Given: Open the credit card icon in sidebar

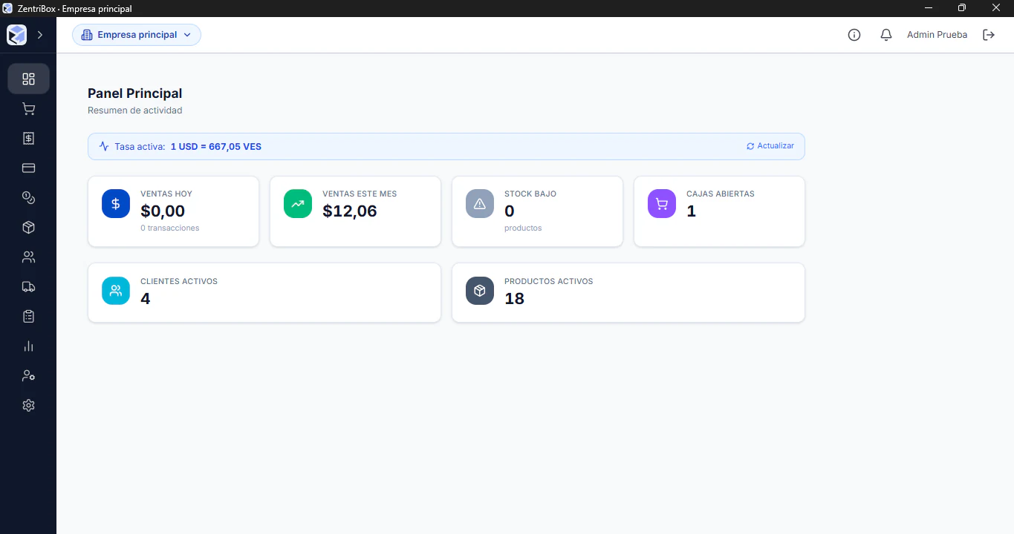Looking at the screenshot, I should click(x=28, y=168).
